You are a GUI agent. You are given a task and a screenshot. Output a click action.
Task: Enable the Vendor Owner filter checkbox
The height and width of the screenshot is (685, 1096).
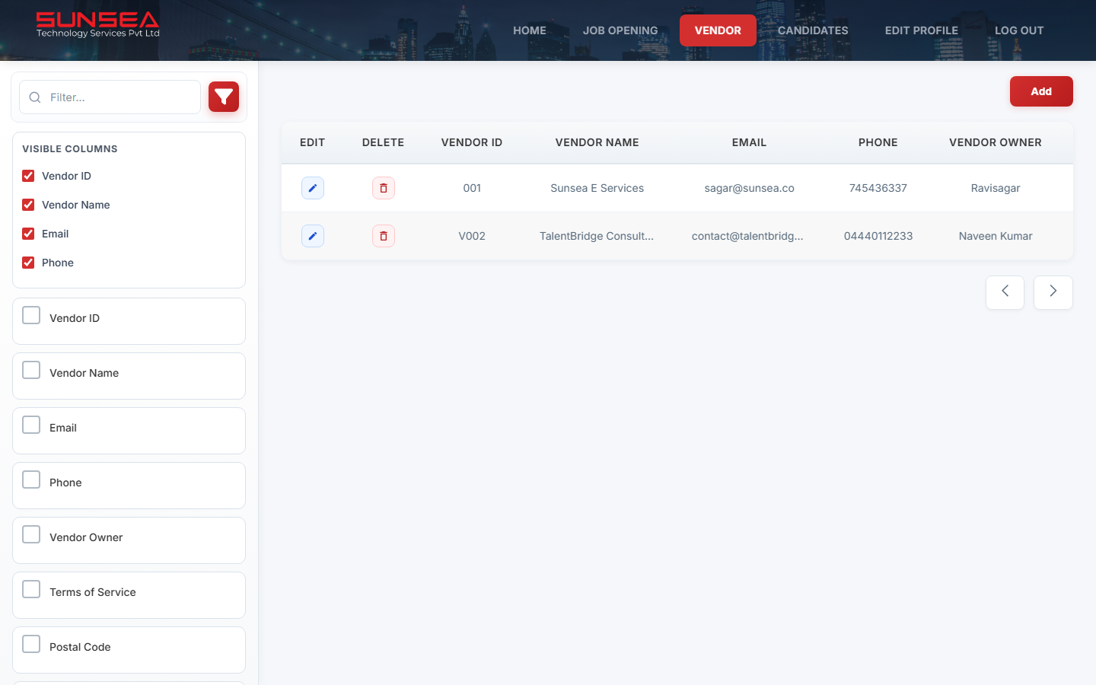pos(30,534)
